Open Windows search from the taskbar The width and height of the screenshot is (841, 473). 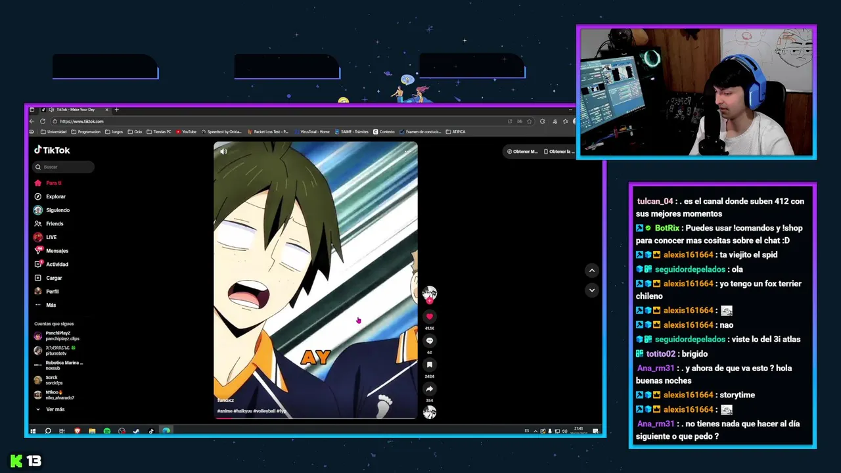pyautogui.click(x=48, y=431)
